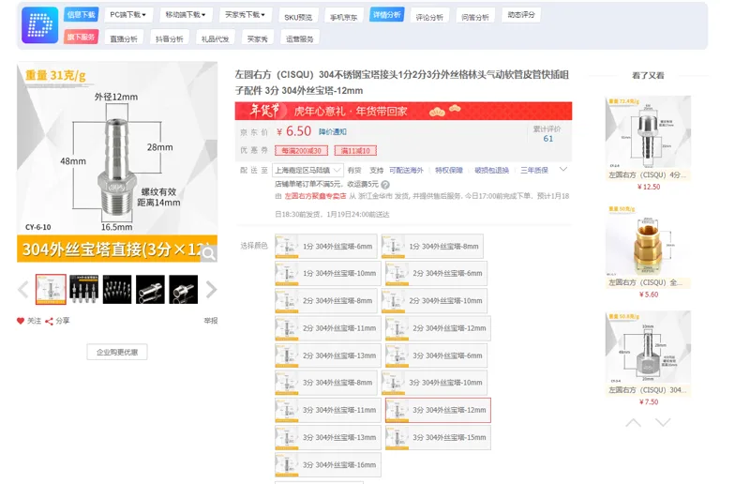
Task: Open 手机京东 in plugin toolbar
Action: 343,17
